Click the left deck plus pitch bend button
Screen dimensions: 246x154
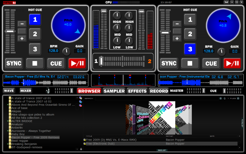click(22, 38)
